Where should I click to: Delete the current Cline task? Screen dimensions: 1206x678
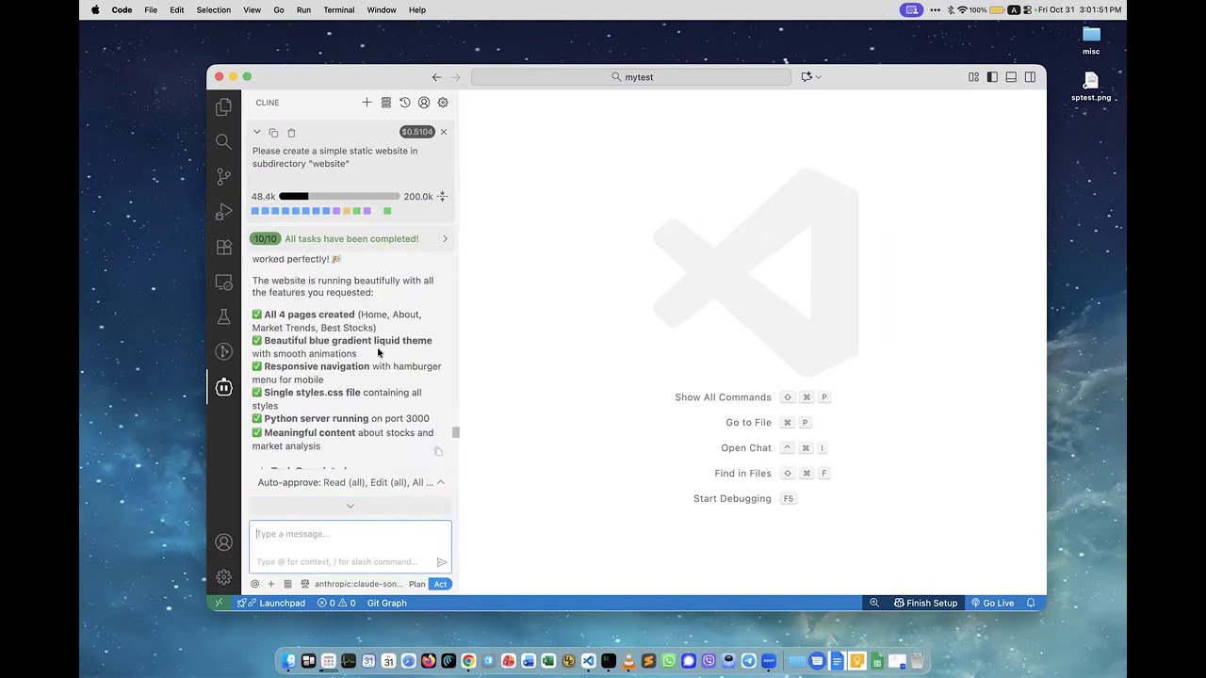coord(291,133)
